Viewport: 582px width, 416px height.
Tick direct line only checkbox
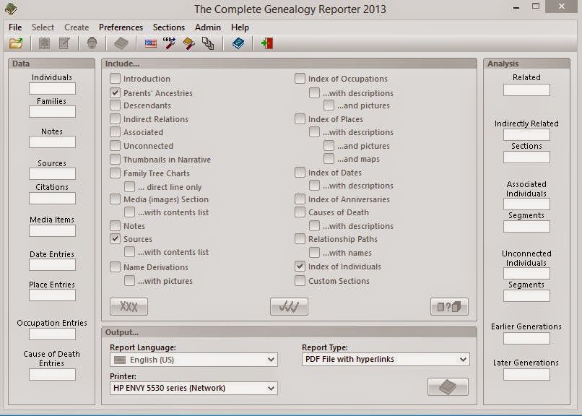(129, 186)
